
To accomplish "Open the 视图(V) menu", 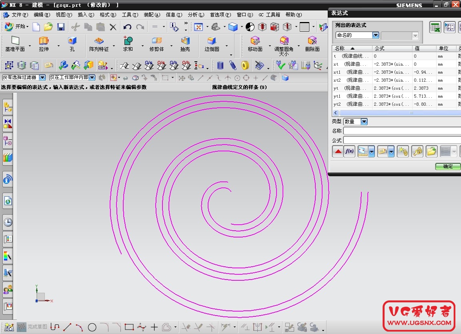I will point(64,15).
